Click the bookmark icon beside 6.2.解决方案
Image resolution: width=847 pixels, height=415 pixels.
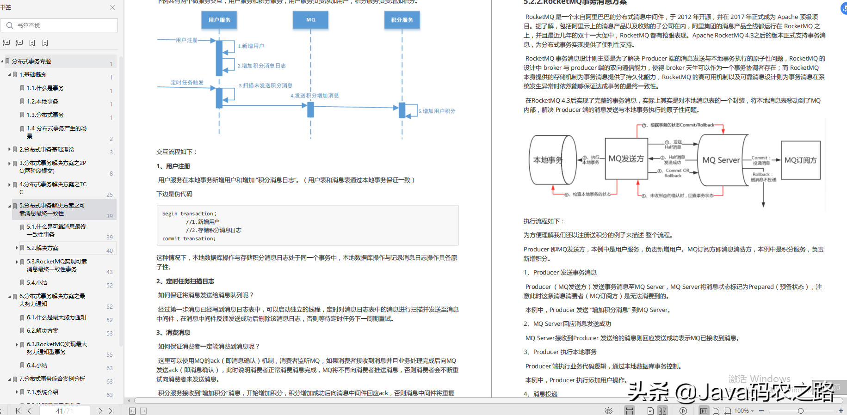22,330
